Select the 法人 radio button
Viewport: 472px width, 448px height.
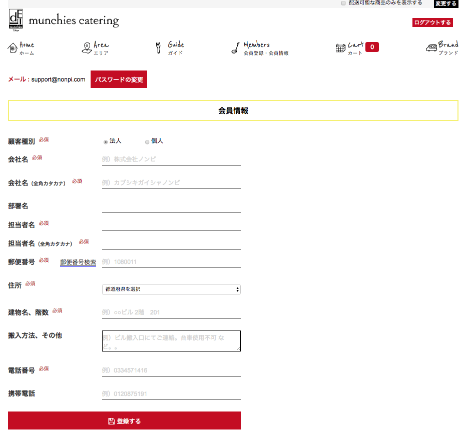106,142
